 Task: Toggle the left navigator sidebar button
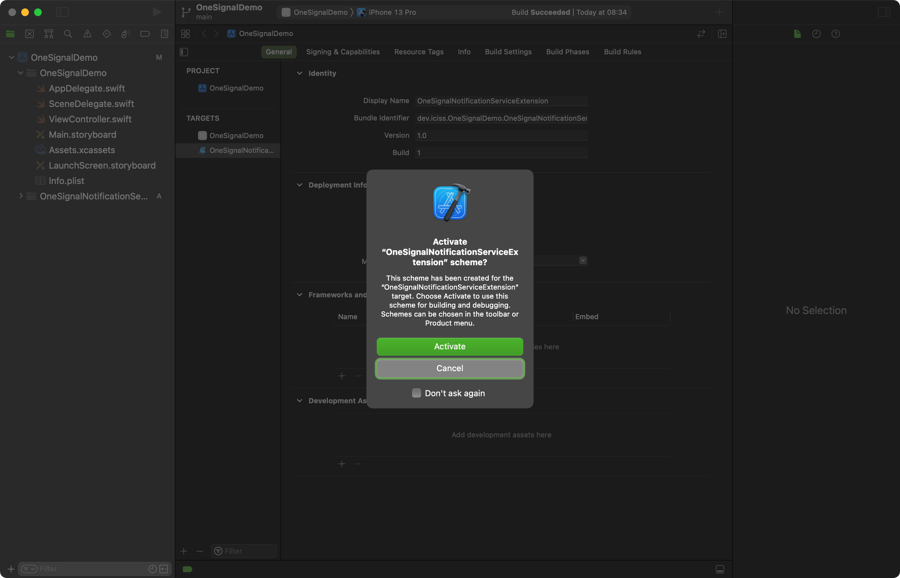point(62,12)
